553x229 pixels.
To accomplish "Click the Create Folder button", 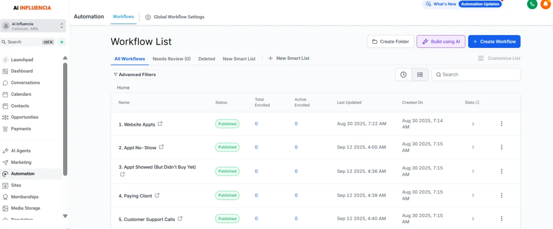I will [390, 41].
